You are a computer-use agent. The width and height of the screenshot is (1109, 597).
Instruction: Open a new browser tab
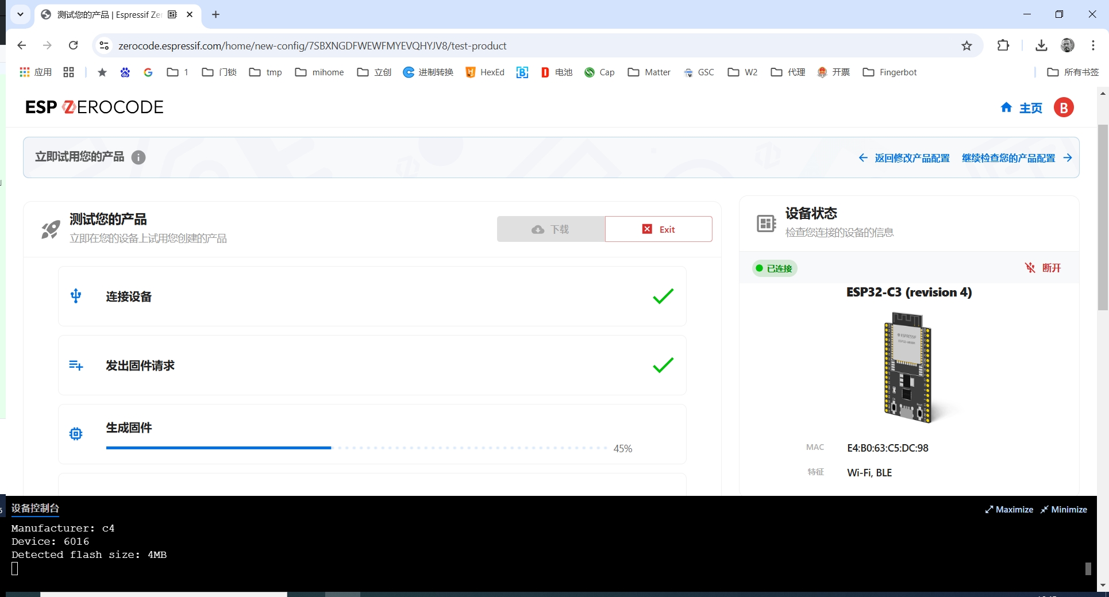(x=216, y=14)
